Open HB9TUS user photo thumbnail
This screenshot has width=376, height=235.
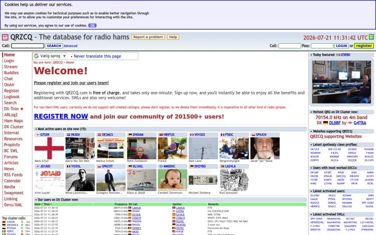[172, 148]
